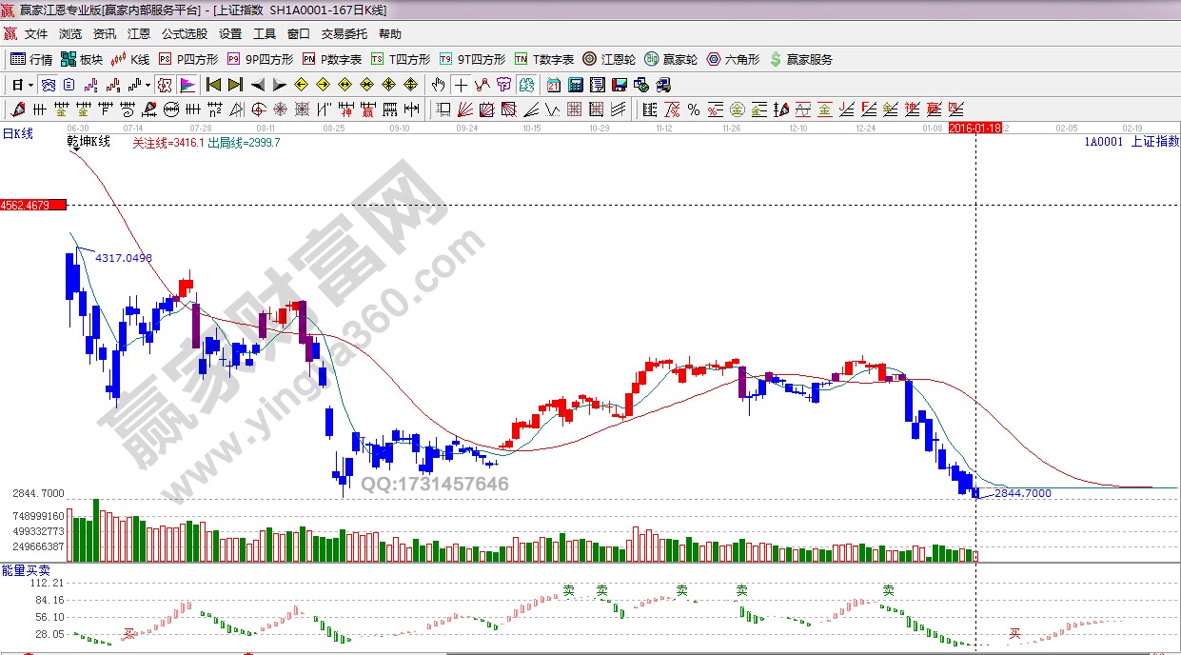Expand the 乾坤K线 indicator arrow

click(75, 150)
